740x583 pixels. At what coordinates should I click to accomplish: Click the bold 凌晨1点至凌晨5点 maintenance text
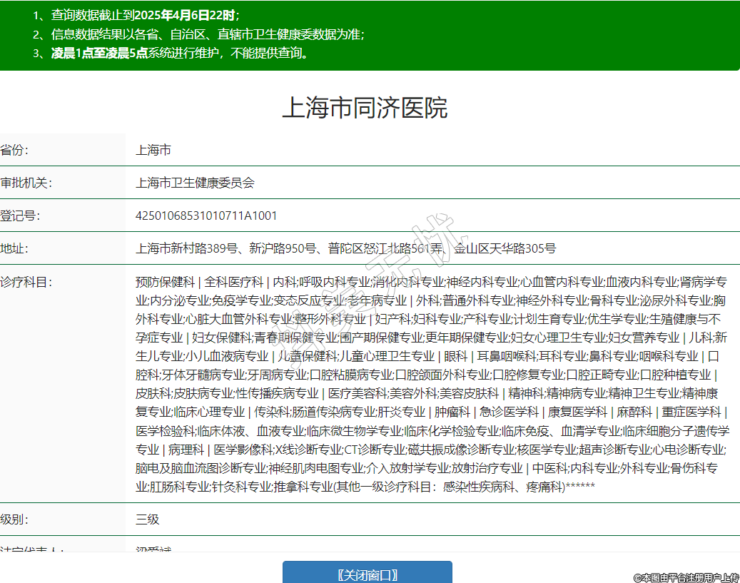tap(99, 53)
